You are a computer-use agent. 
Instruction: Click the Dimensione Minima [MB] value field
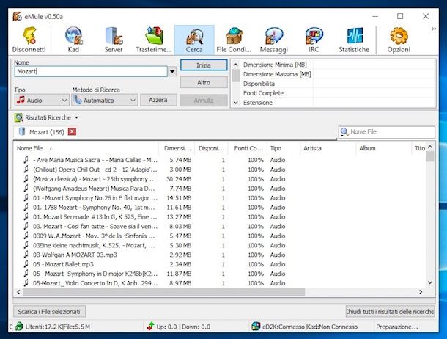(374, 65)
